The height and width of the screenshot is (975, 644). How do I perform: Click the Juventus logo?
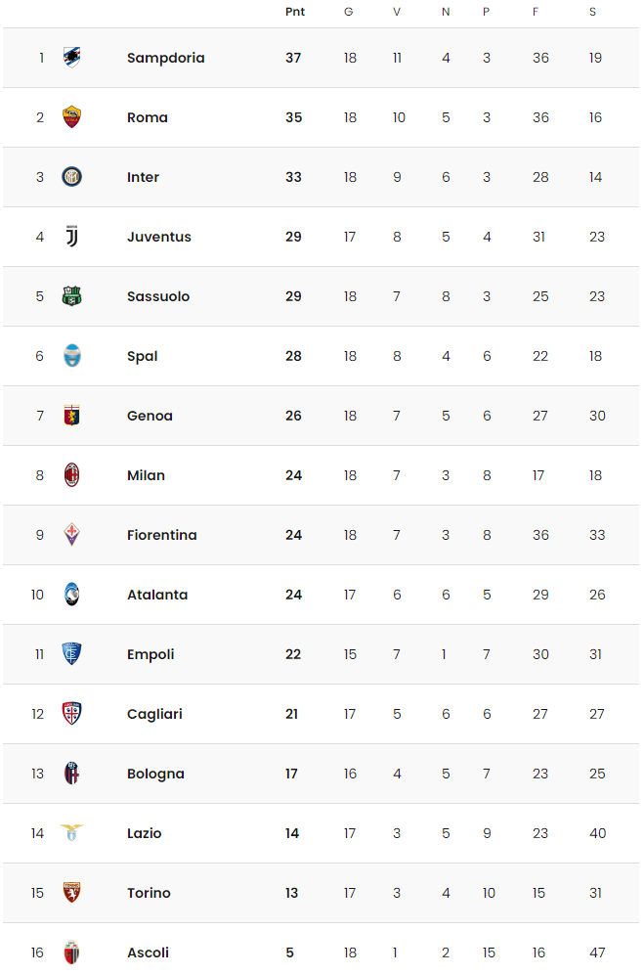click(x=71, y=237)
